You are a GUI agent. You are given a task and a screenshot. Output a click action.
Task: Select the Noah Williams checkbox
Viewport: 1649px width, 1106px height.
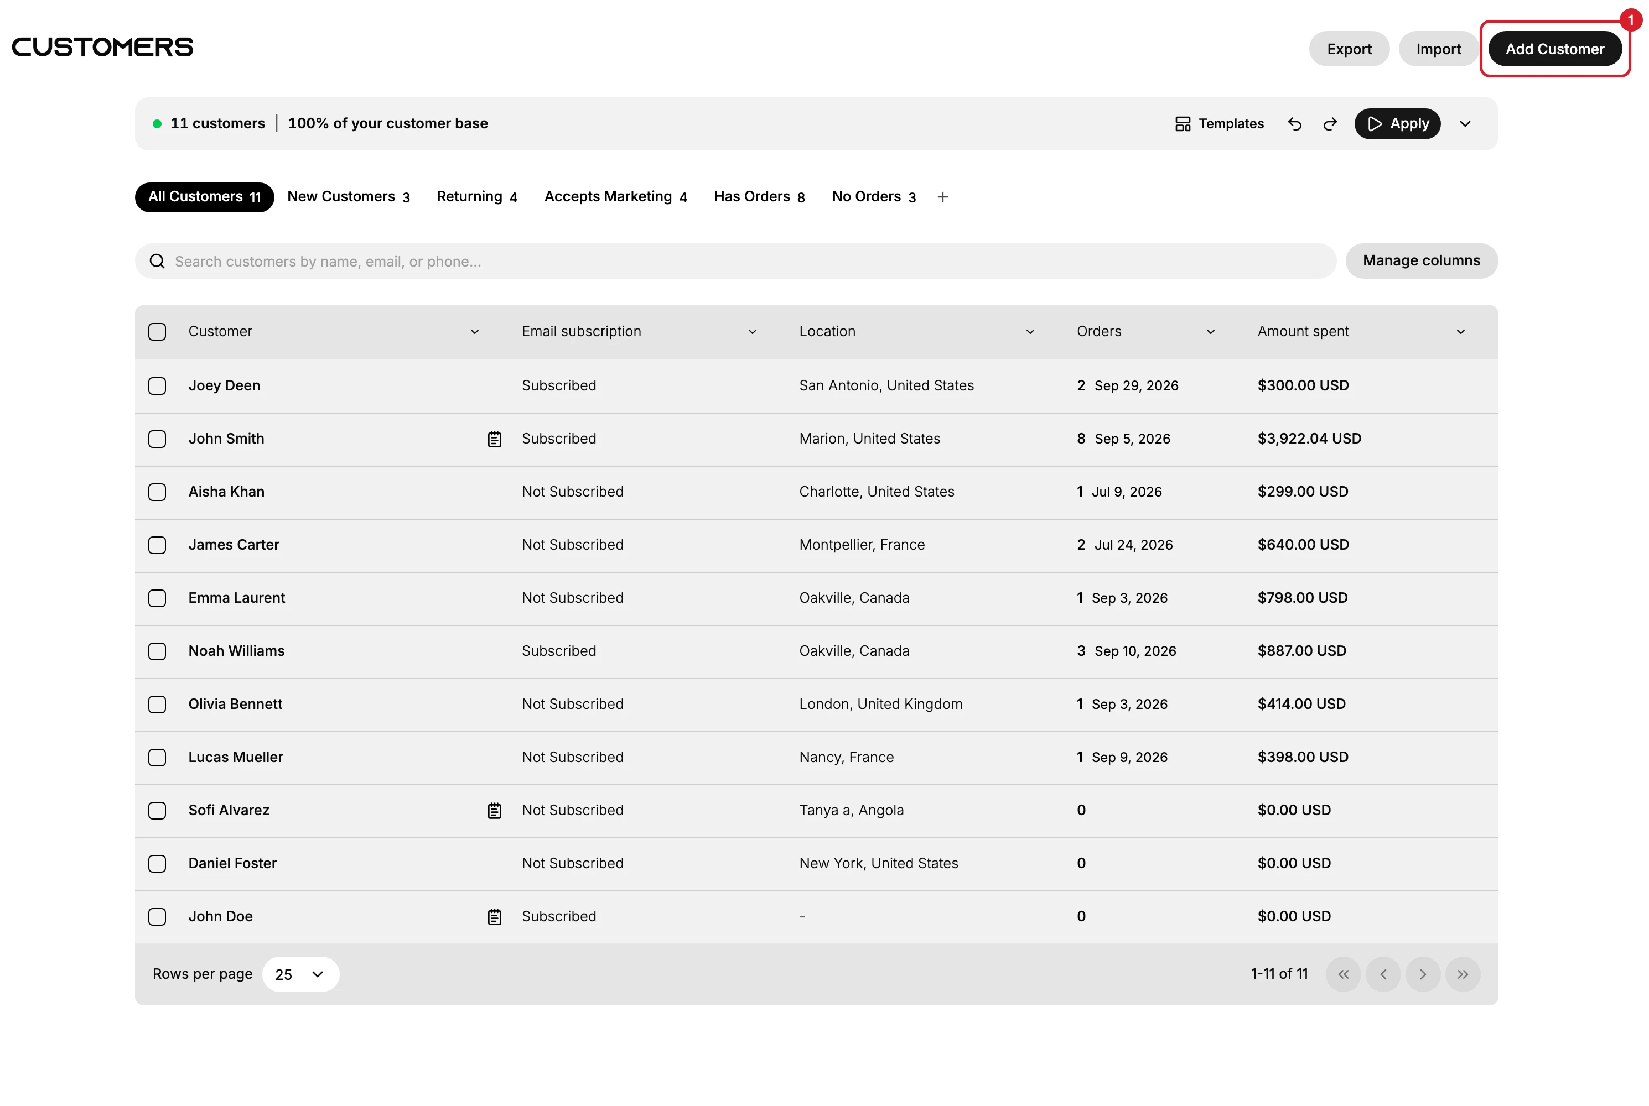pos(157,651)
